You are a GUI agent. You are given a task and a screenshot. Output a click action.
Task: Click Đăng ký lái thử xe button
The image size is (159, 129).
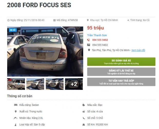click(121, 72)
